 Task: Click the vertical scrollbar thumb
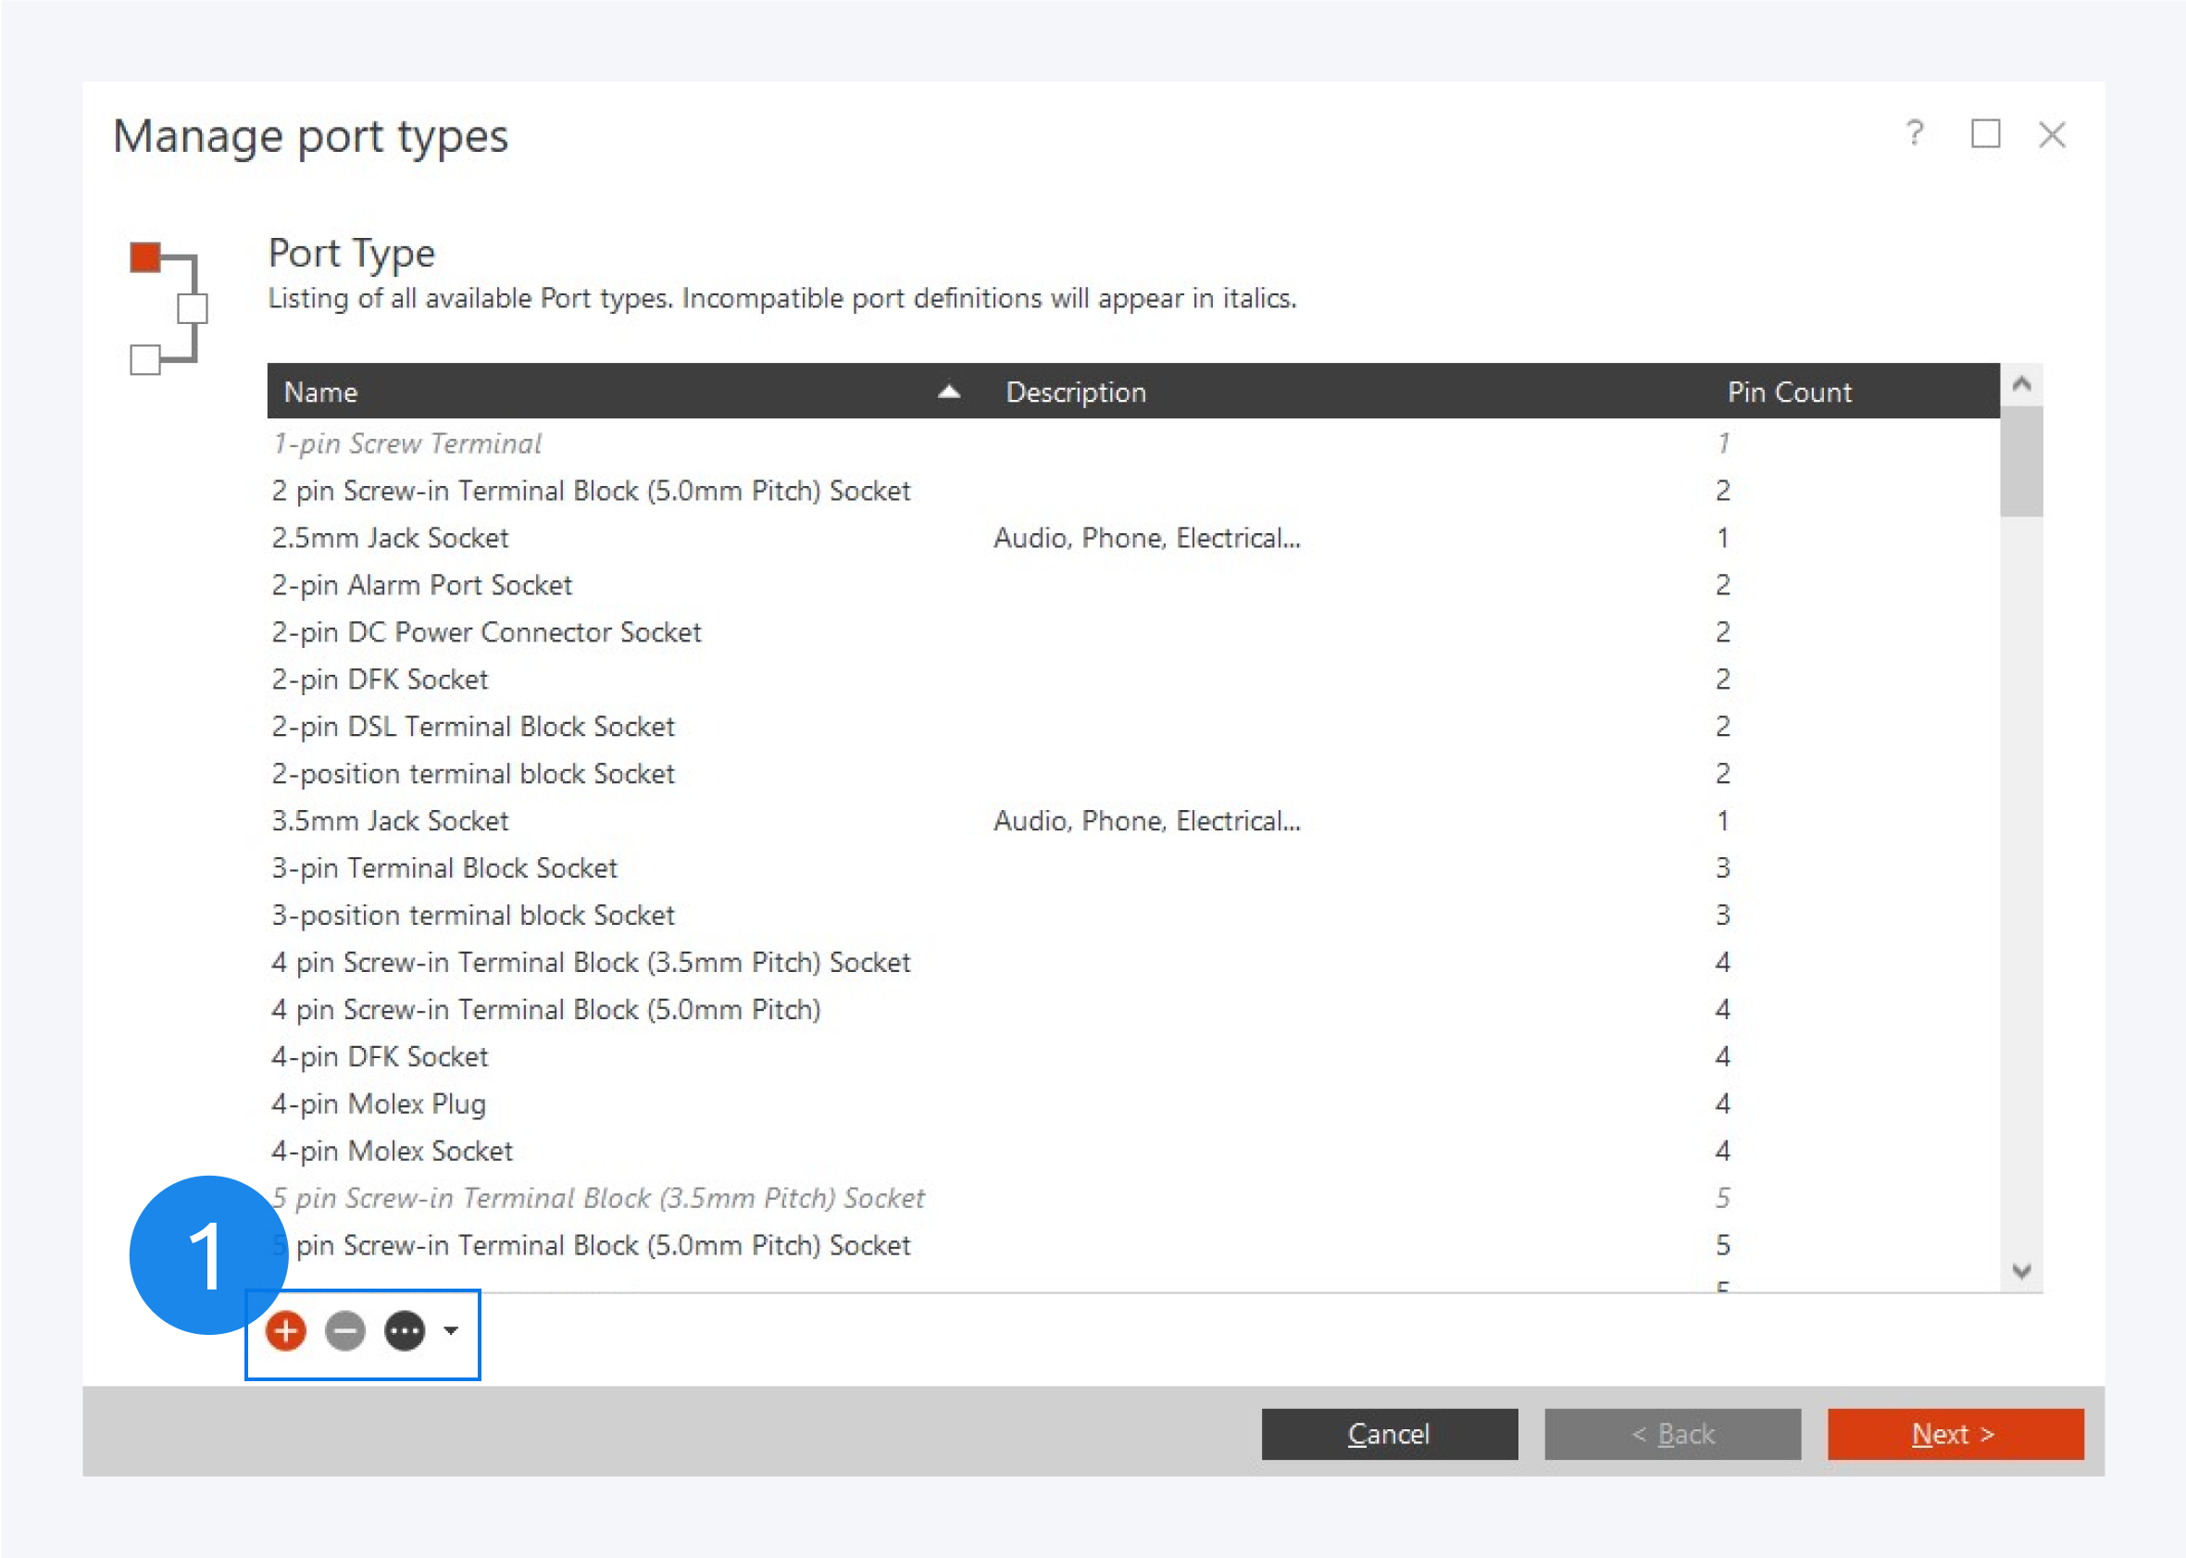tap(2022, 461)
